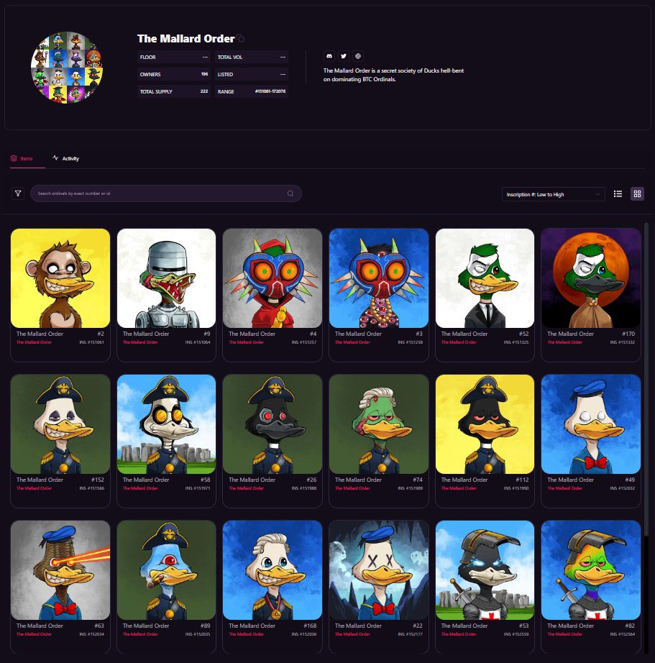The image size is (655, 663).
Task: Open the Items tab
Action: [27, 159]
